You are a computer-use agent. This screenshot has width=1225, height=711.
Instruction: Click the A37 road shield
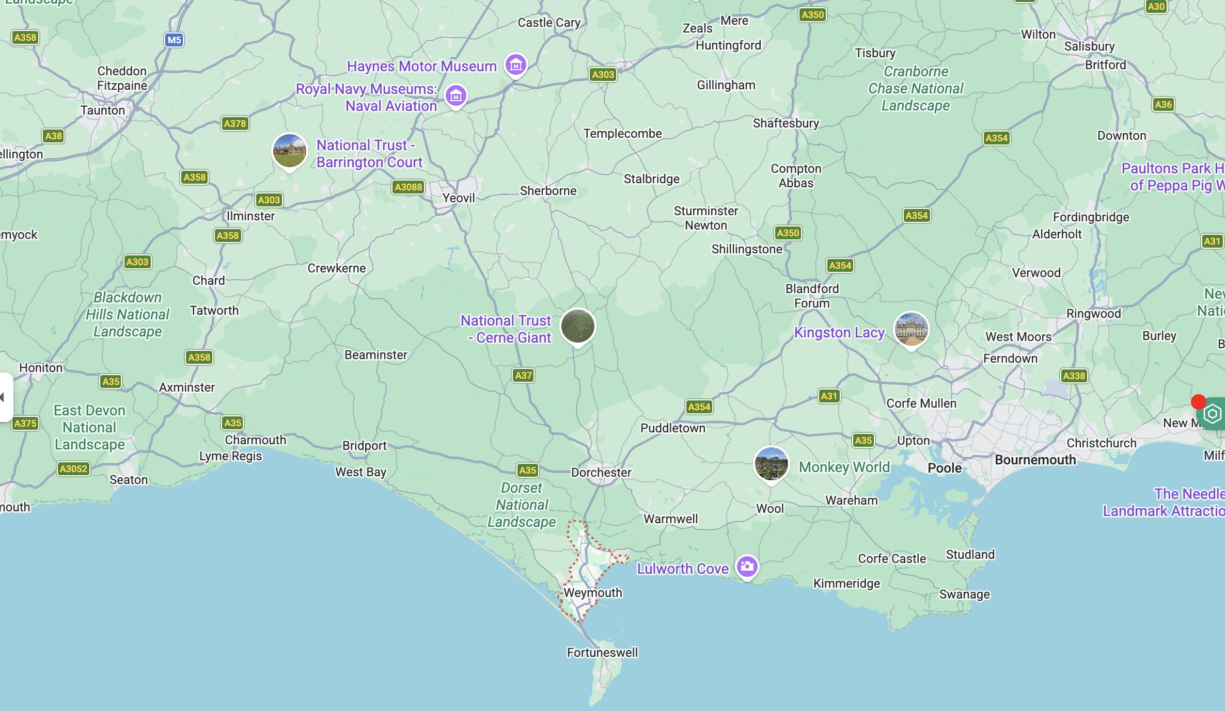click(523, 376)
